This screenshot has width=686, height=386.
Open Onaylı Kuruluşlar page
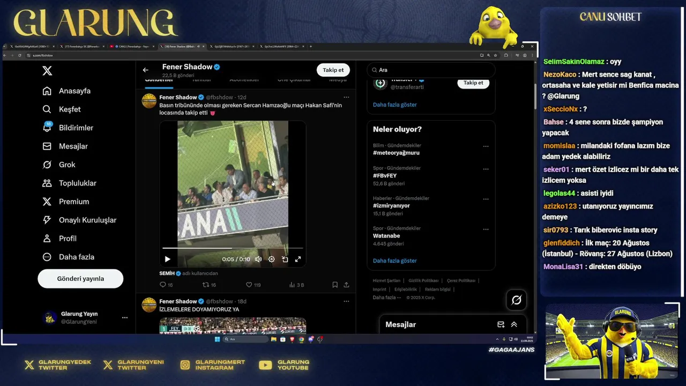(79, 220)
